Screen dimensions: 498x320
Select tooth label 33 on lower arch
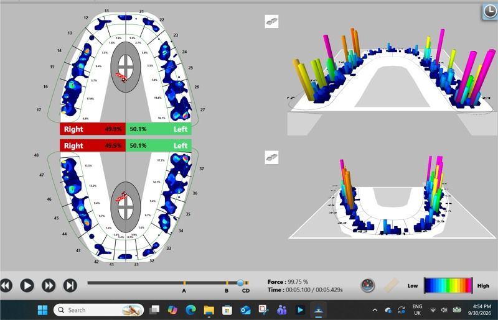pyautogui.click(x=169, y=249)
